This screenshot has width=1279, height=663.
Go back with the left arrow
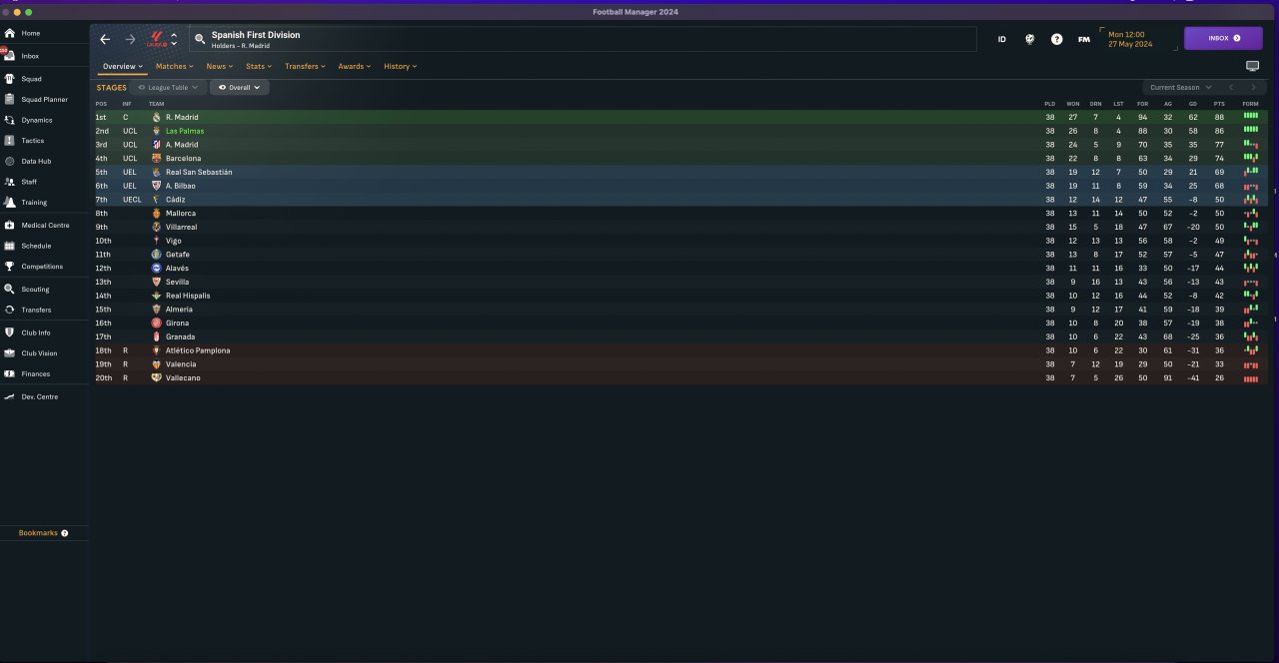click(x=105, y=39)
